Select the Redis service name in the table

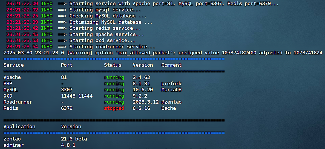11,108
